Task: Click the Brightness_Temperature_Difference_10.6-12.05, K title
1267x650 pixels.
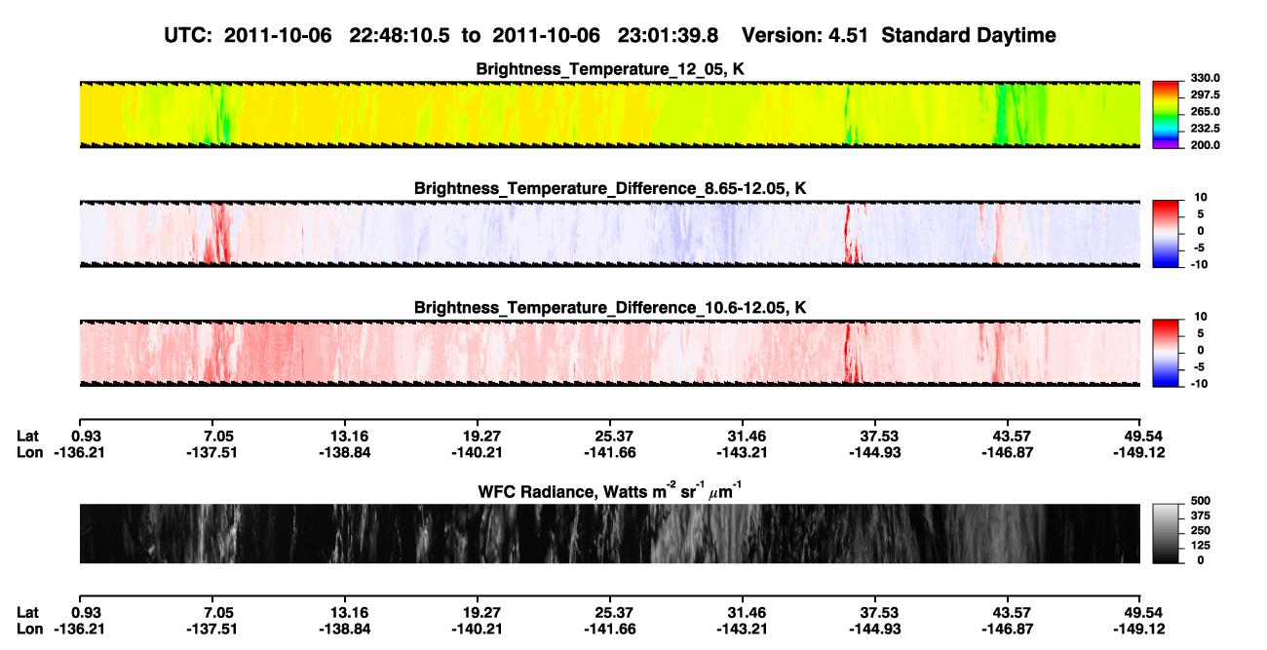Action: coord(609,308)
